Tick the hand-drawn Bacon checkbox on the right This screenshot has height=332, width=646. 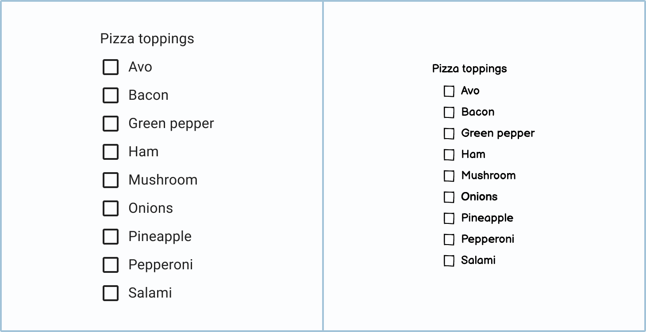pos(449,112)
